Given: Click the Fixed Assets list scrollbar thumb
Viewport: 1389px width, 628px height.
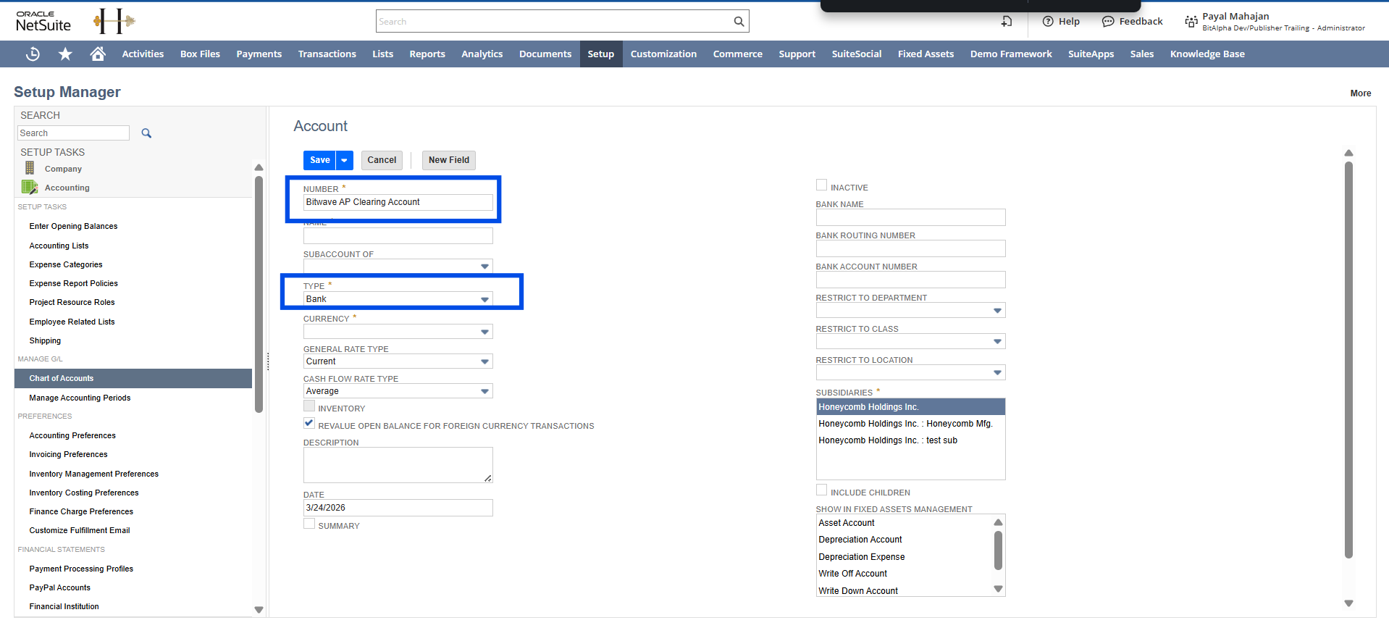Looking at the screenshot, I should pyautogui.click(x=998, y=550).
